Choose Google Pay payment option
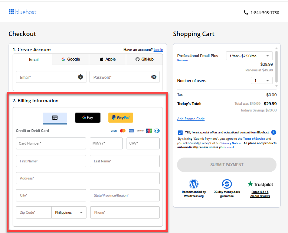The height and width of the screenshot is (233, 288). [x=88, y=118]
